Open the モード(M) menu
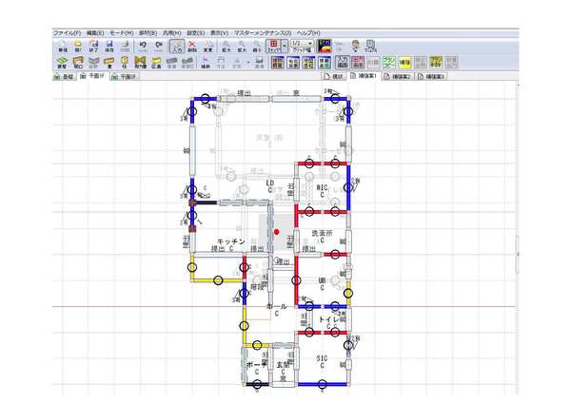The image size is (571, 403). point(122,33)
